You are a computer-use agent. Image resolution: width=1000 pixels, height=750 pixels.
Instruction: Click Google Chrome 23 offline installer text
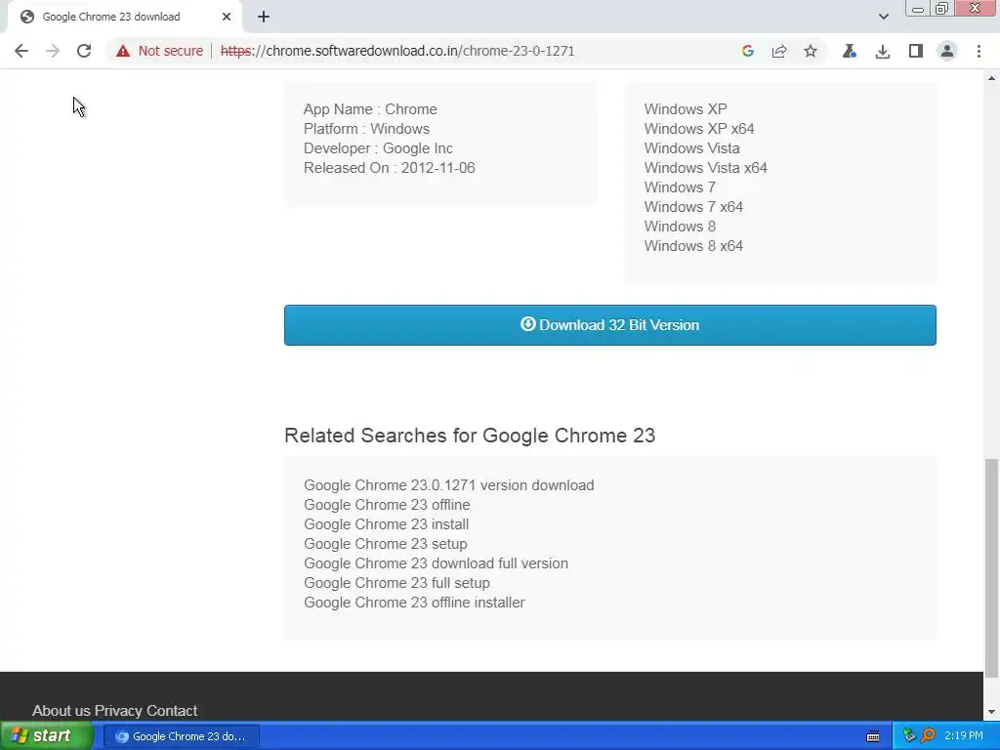tap(414, 603)
